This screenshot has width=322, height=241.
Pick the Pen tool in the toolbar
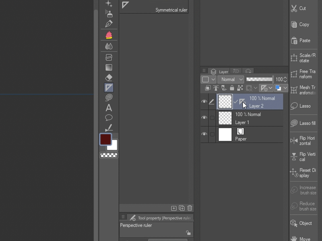109,24
